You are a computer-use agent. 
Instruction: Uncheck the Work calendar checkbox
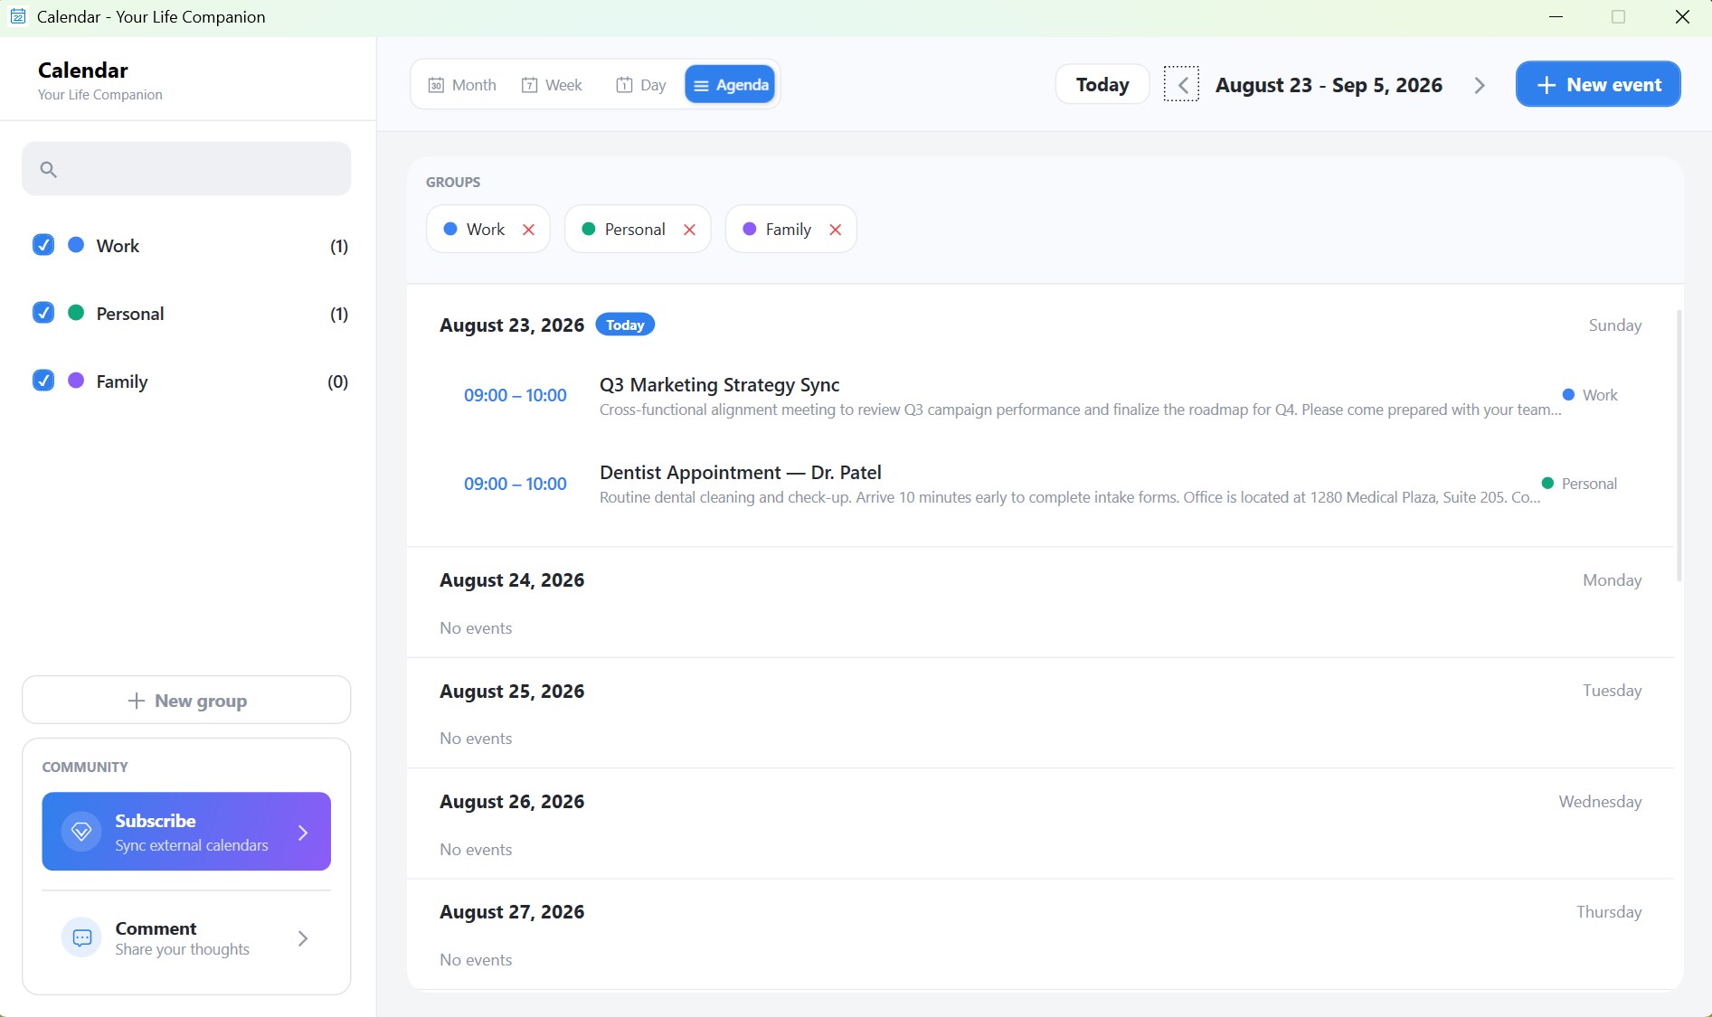coord(43,245)
